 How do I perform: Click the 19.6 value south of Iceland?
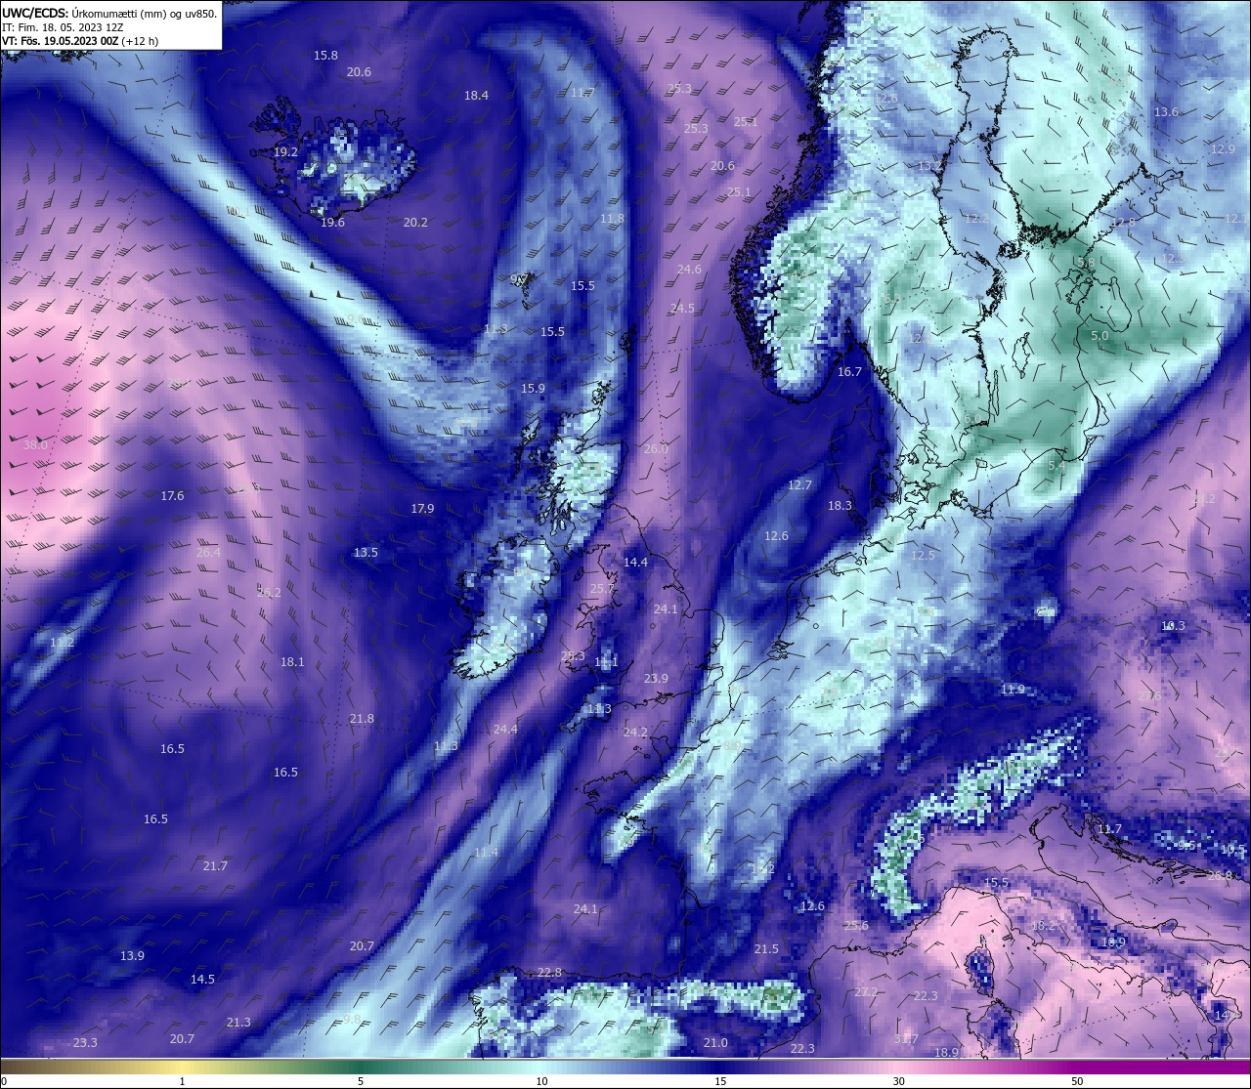[332, 223]
